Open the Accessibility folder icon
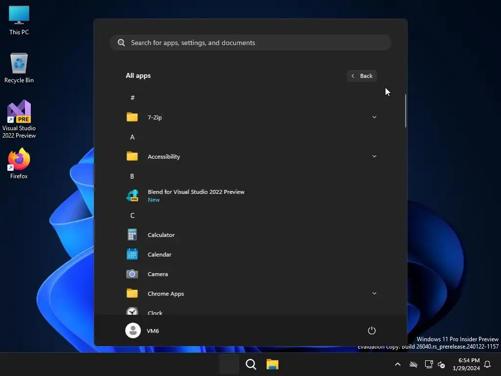The image size is (501, 376). tap(132, 156)
